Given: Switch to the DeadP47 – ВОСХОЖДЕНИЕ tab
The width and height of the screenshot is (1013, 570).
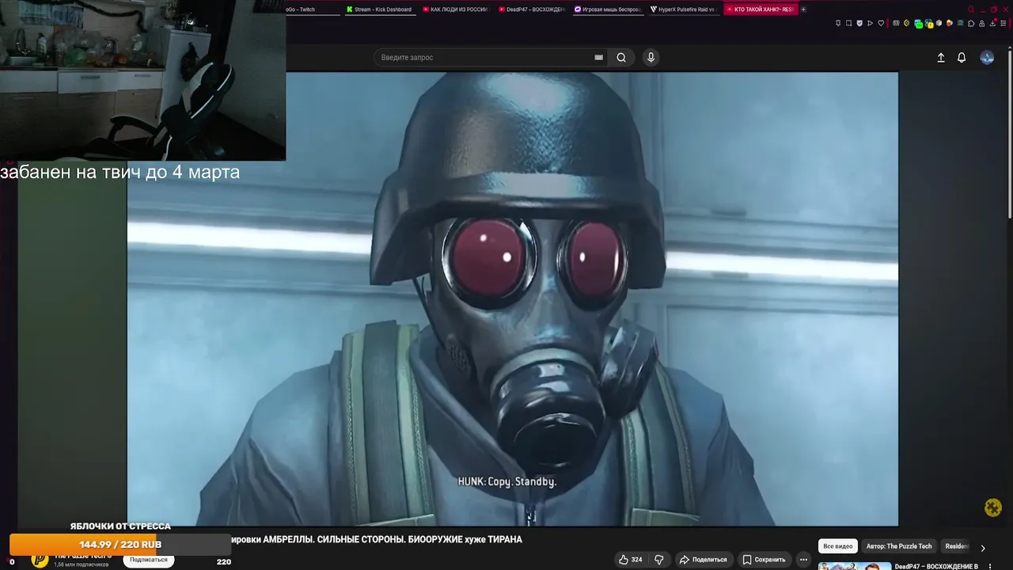Looking at the screenshot, I should 532,9.
